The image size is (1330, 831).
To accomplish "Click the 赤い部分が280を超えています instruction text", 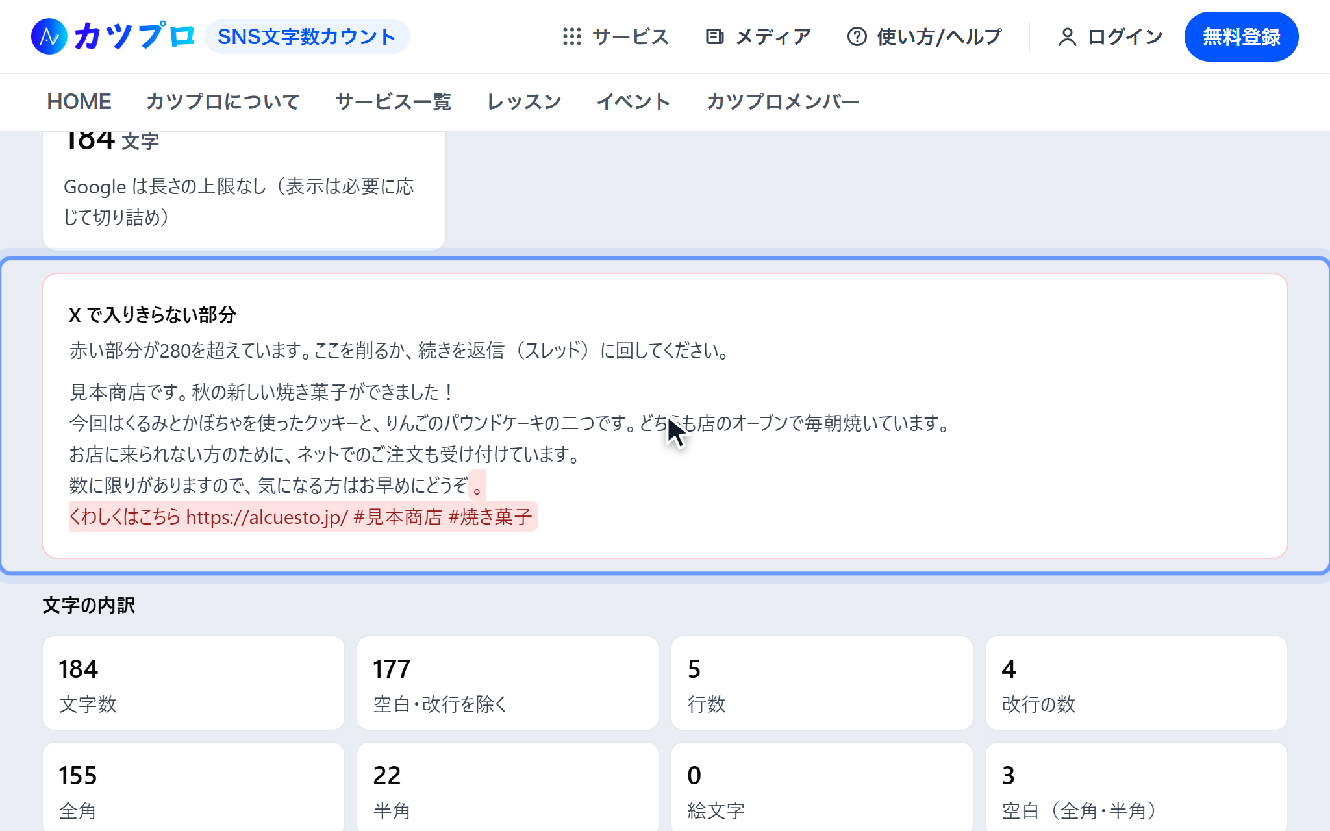I will click(400, 351).
